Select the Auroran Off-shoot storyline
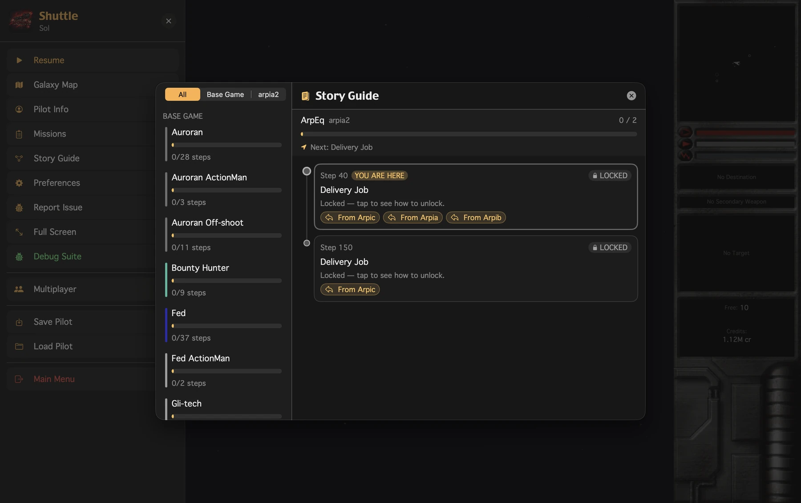This screenshot has height=503, width=801. 223,235
